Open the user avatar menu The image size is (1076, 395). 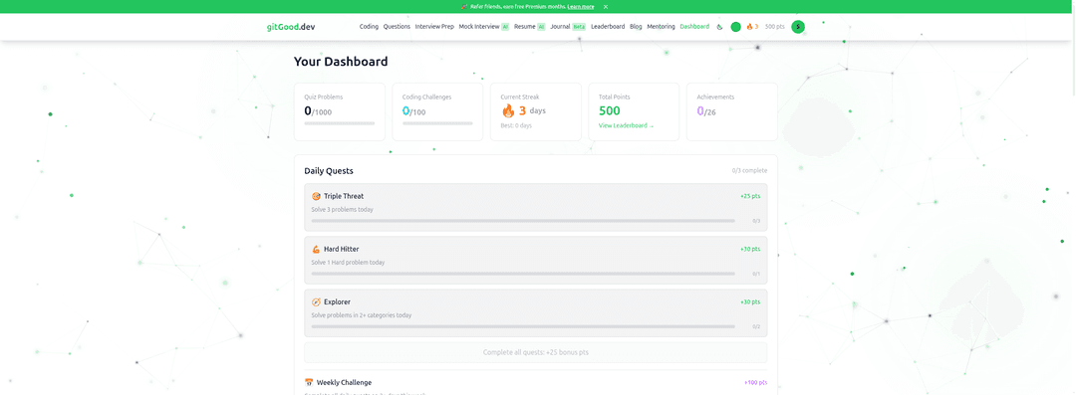798,27
